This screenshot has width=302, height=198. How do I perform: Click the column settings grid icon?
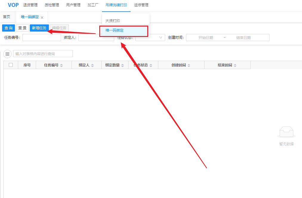[x=7, y=54]
